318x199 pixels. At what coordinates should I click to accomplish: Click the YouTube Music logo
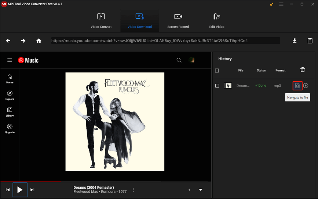[28, 60]
